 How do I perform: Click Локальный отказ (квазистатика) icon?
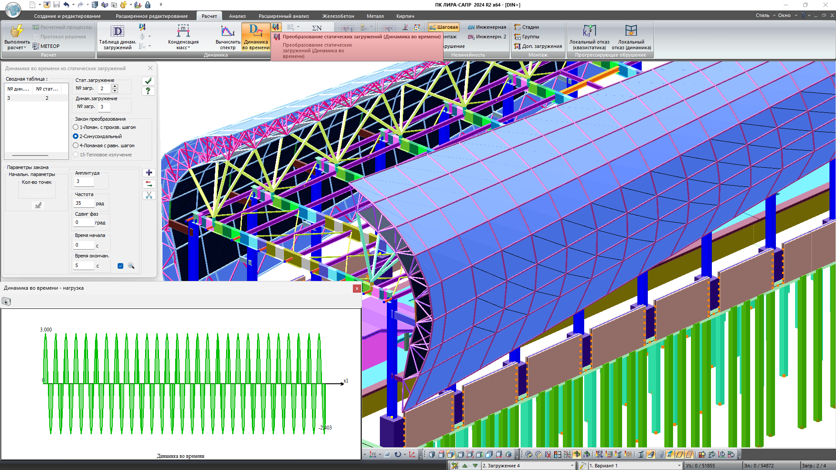coord(589,37)
